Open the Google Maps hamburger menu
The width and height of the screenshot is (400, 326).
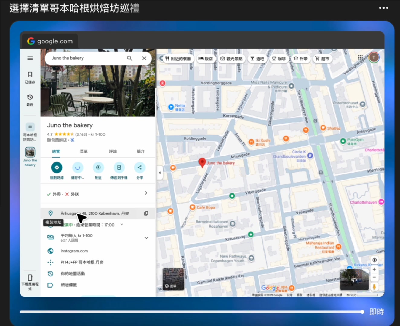pyautogui.click(x=30, y=58)
